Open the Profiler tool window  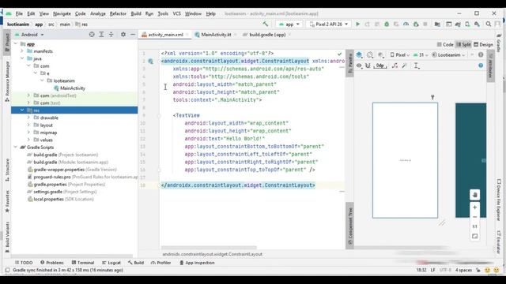[x=160, y=263]
